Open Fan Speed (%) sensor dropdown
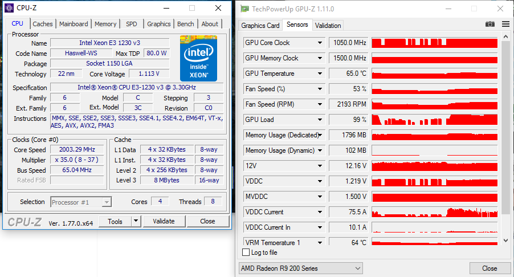The image size is (514, 277). pos(320,89)
